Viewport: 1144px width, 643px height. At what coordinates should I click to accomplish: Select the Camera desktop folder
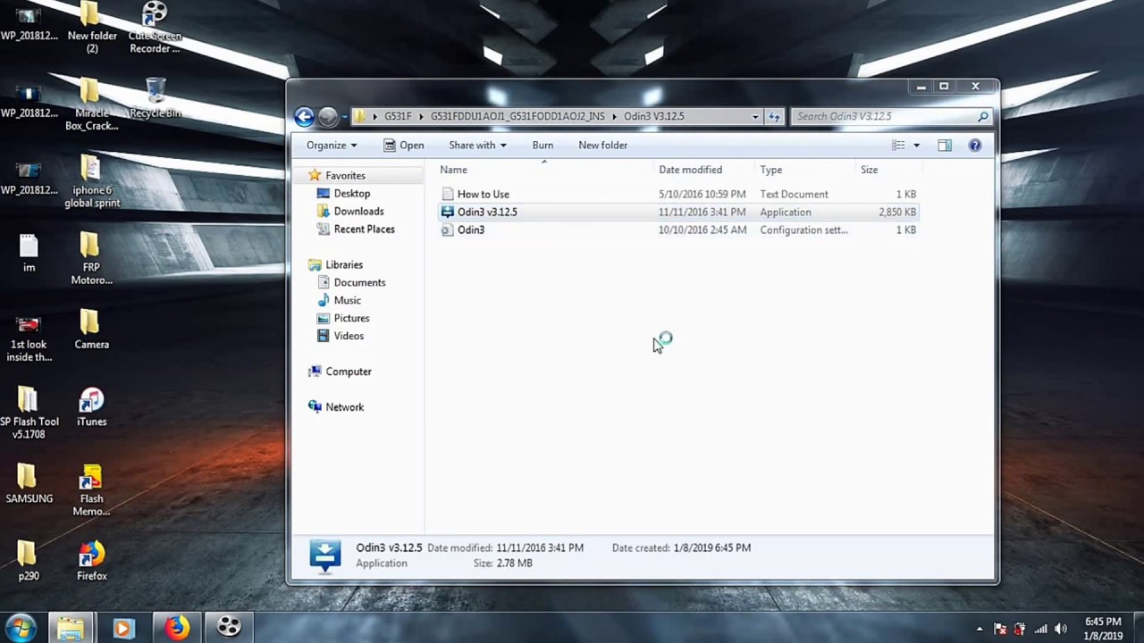(91, 330)
